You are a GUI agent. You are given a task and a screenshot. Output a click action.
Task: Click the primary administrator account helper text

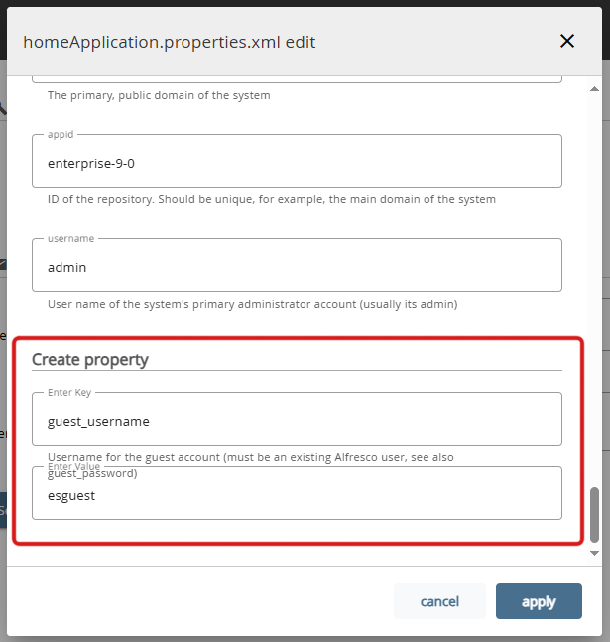click(252, 304)
